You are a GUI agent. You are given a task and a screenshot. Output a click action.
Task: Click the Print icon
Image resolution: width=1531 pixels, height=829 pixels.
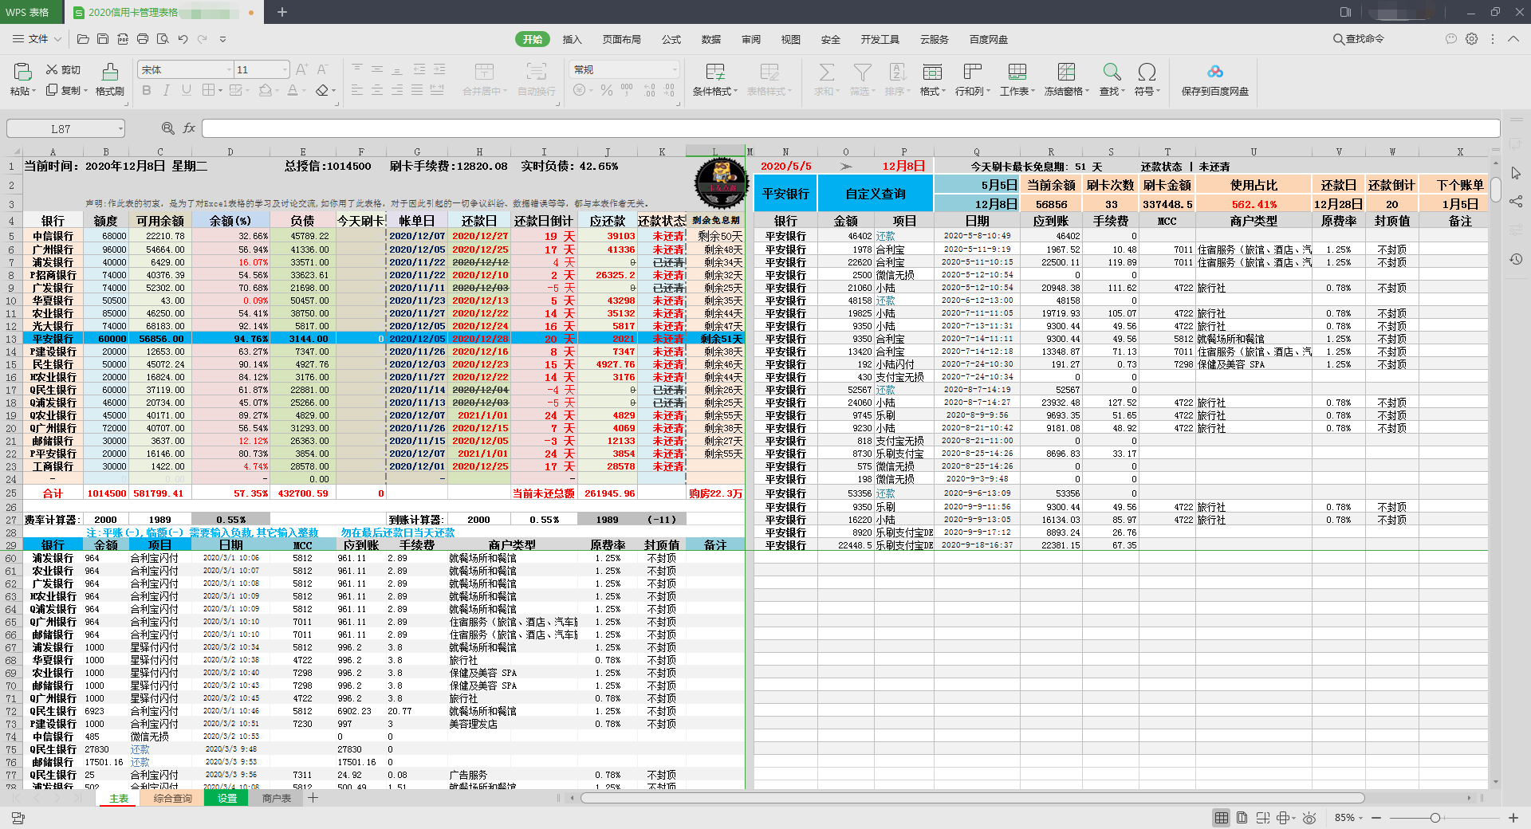pos(143,38)
